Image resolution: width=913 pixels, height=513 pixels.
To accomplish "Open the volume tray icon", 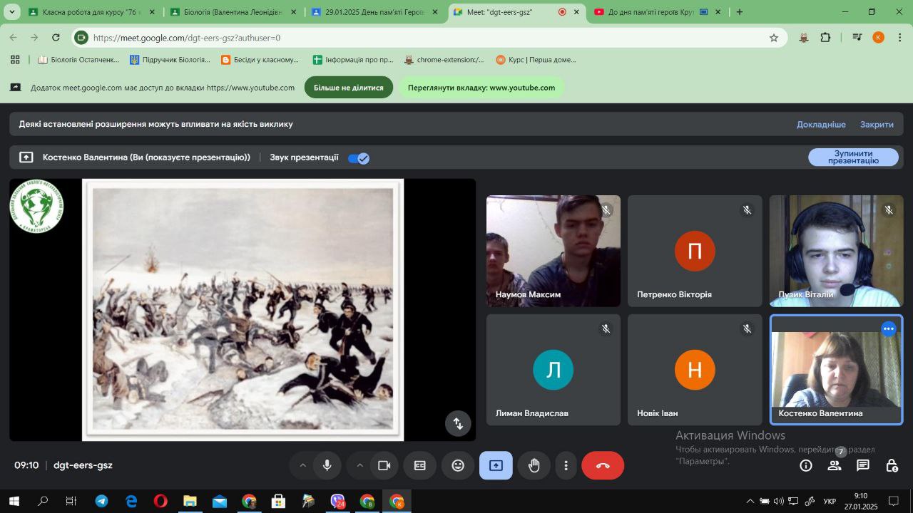I will (778, 502).
